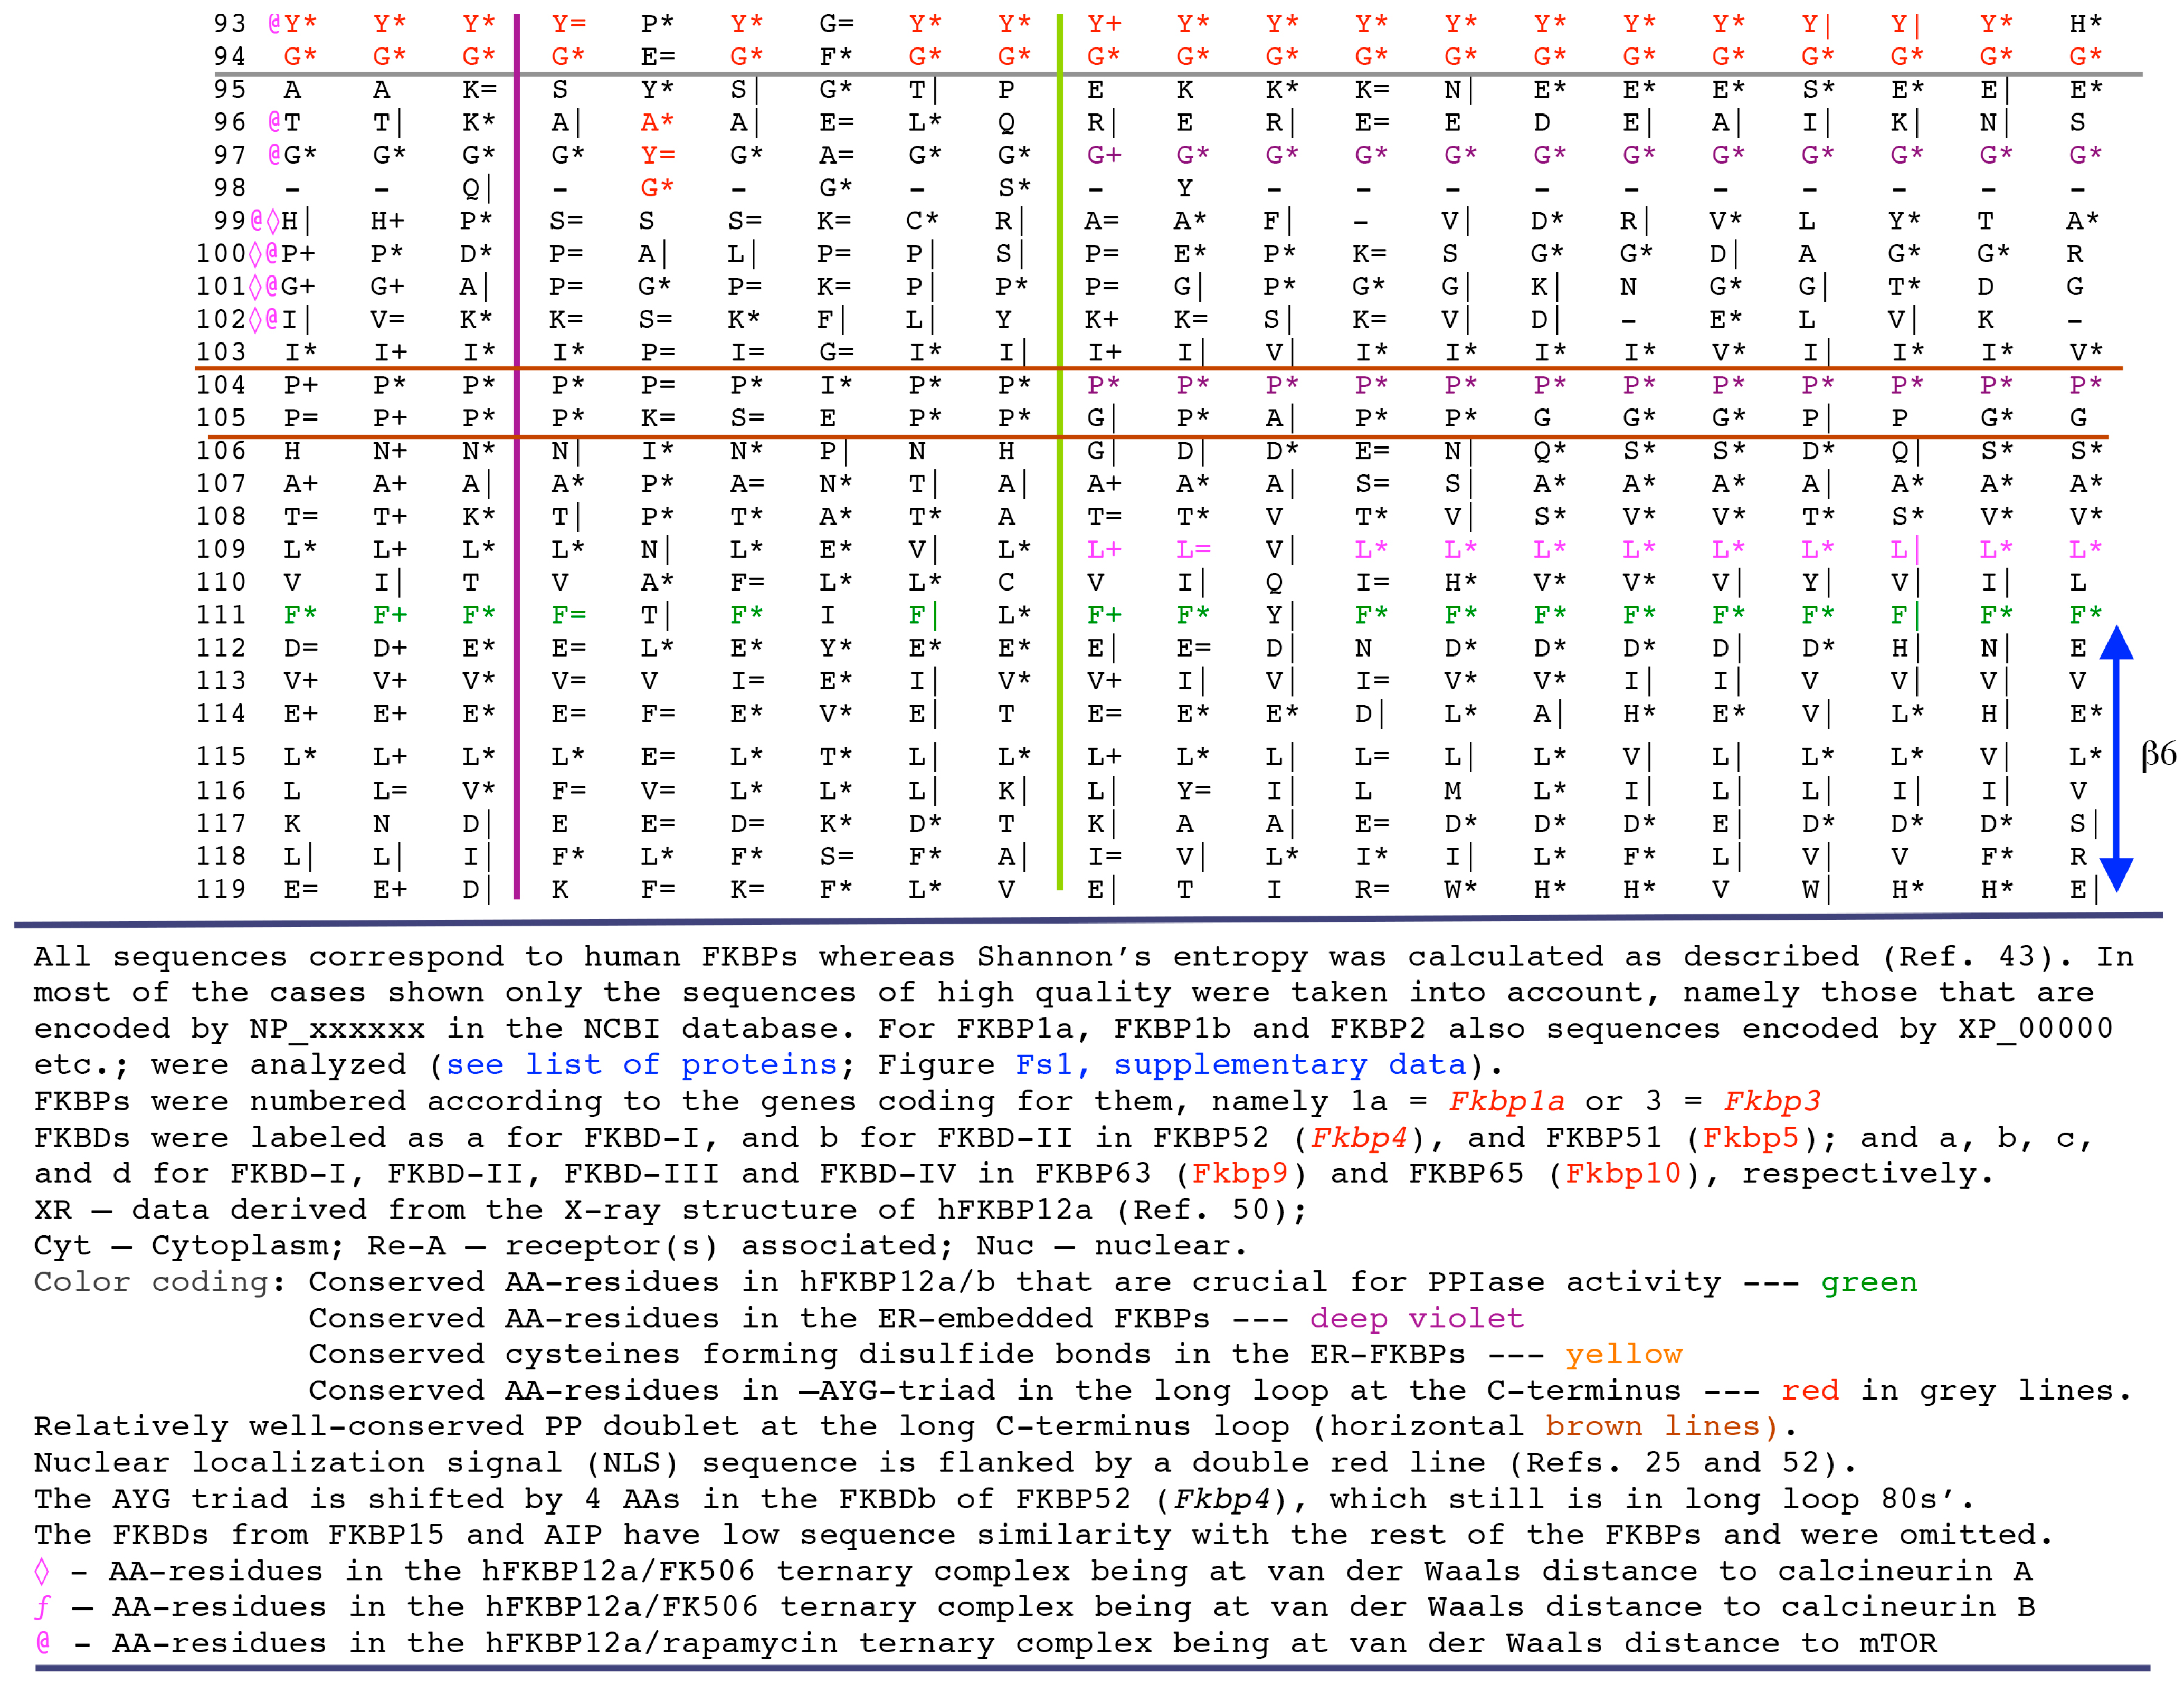Click the pink @ marker beside row 97
This screenshot has height=1684, width=2184.
pyautogui.click(x=274, y=155)
